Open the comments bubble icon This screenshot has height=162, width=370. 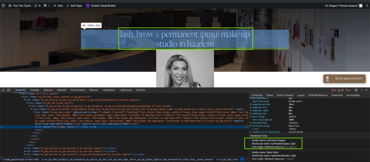pos(45,6)
